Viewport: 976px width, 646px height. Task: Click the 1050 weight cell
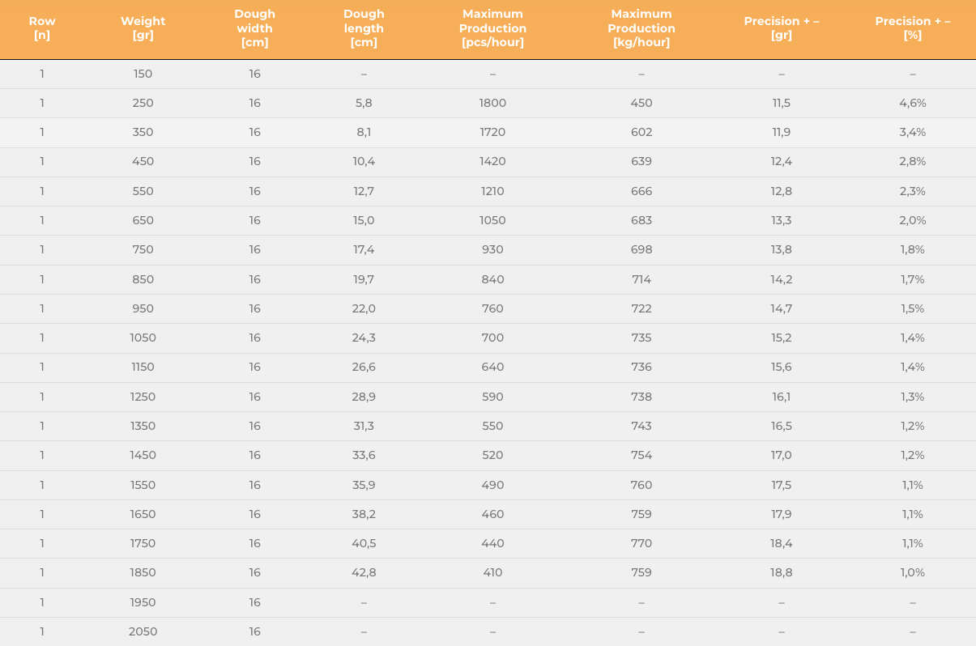[143, 338]
